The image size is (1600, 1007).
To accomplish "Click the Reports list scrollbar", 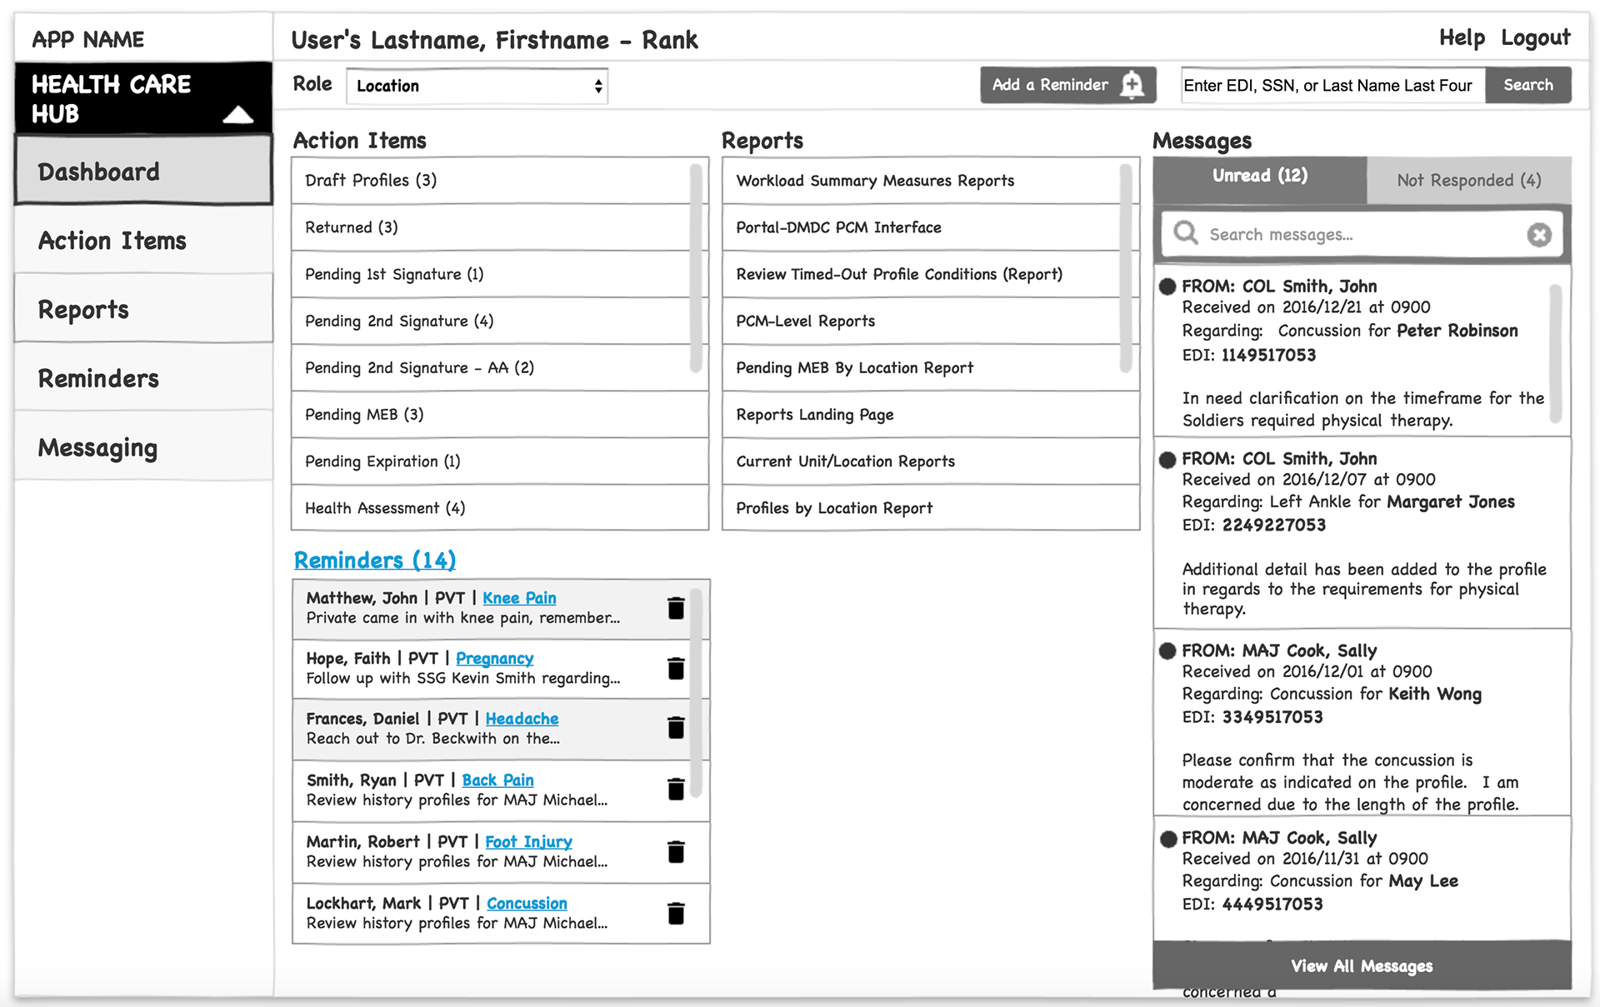I will point(1126,267).
